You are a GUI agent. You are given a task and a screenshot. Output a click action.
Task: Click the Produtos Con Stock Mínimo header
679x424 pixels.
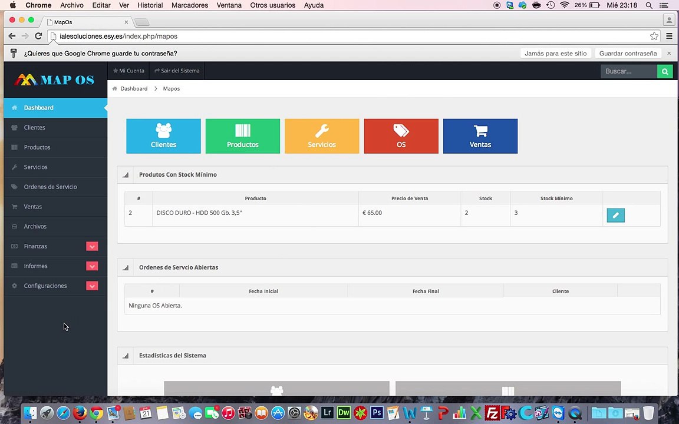[178, 175]
